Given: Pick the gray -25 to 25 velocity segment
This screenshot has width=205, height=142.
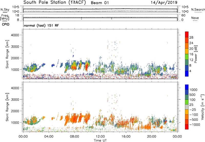Looking at the screenshot, I should pyautogui.click(x=187, y=107).
